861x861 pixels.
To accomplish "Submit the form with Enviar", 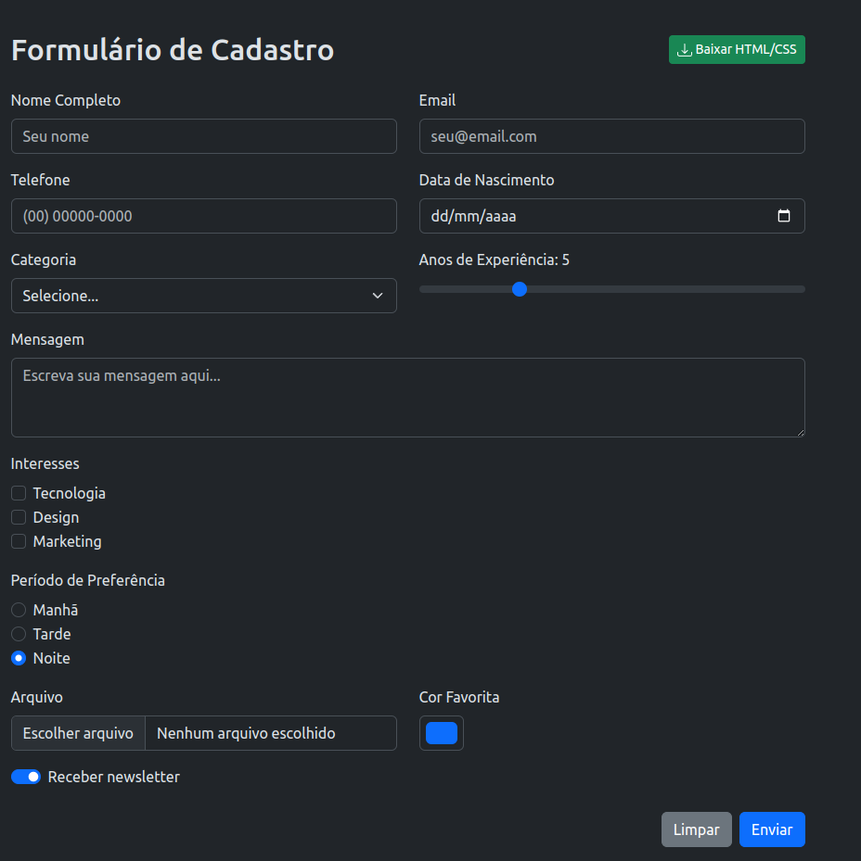I will coord(772,829).
